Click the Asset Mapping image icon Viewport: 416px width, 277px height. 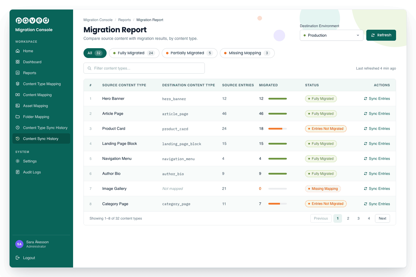tap(18, 106)
